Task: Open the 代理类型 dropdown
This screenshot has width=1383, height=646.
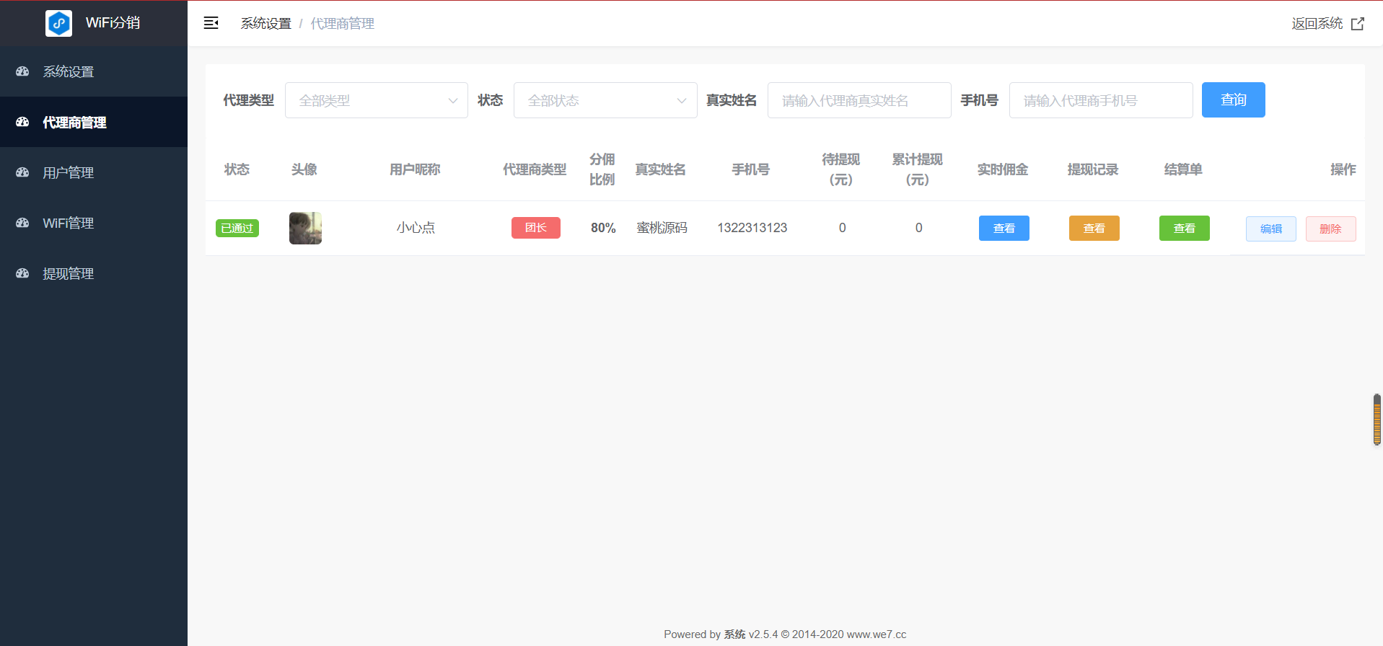Action: pyautogui.click(x=377, y=100)
